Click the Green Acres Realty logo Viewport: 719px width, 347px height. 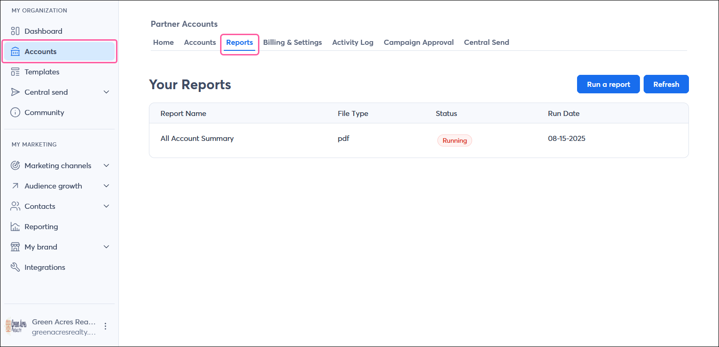tap(15, 326)
